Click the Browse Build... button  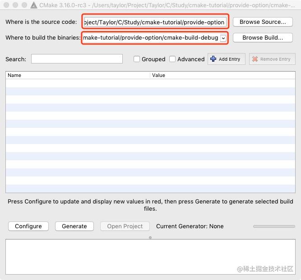coord(263,37)
